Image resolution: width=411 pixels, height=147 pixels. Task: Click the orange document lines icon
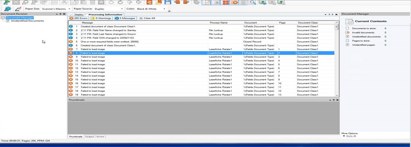click(149, 2)
